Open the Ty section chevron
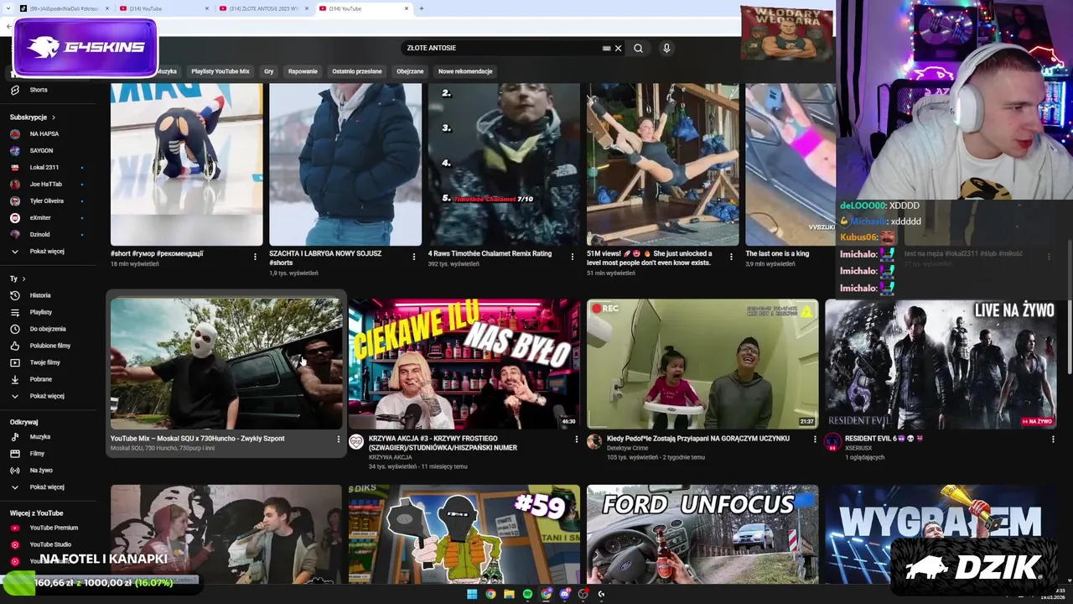 23,279
